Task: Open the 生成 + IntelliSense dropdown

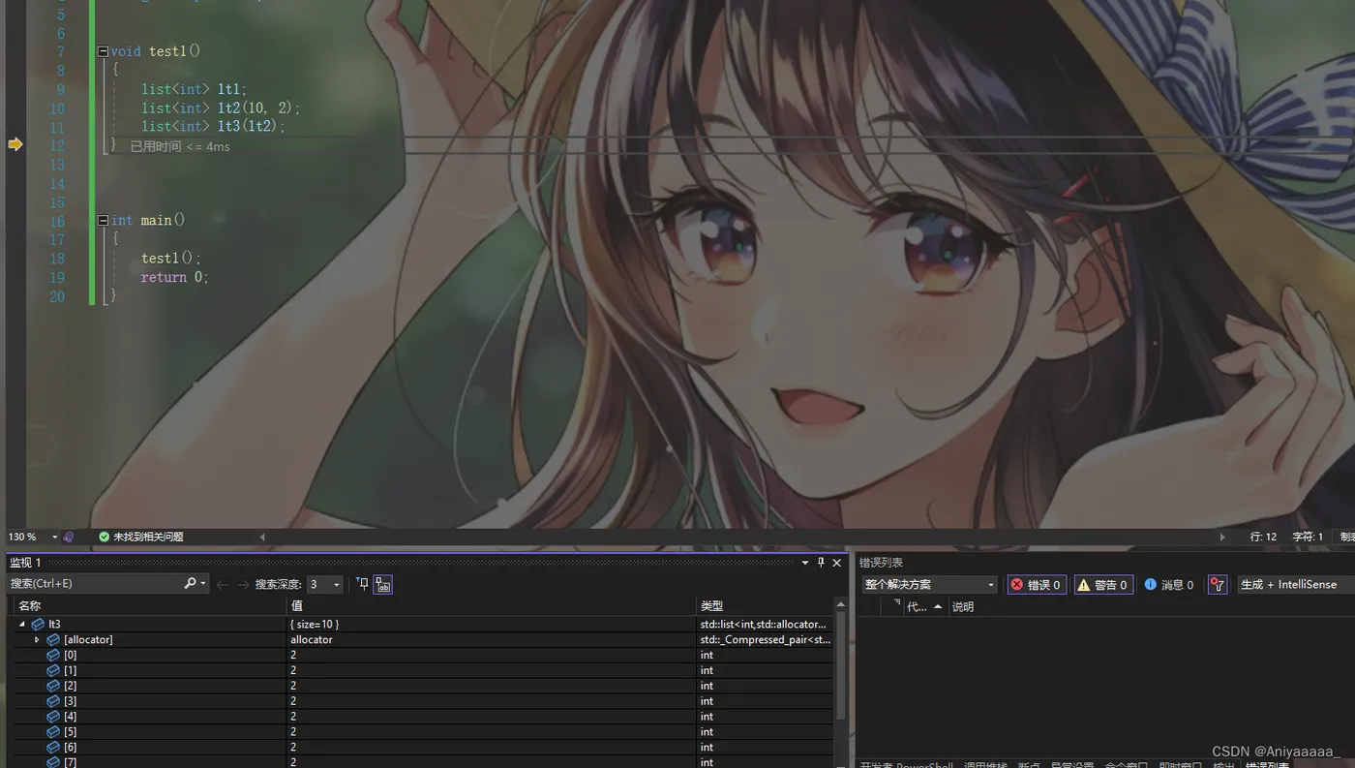Action: (1295, 585)
